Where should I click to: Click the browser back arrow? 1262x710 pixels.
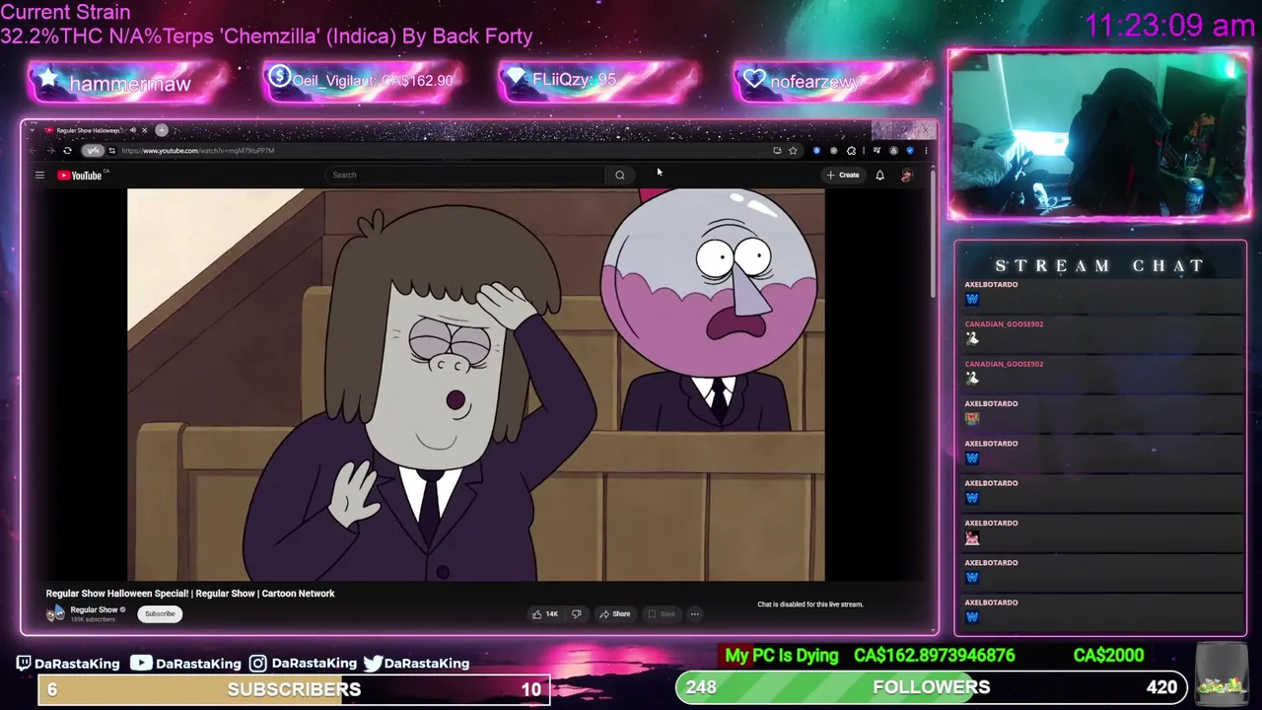(x=33, y=151)
